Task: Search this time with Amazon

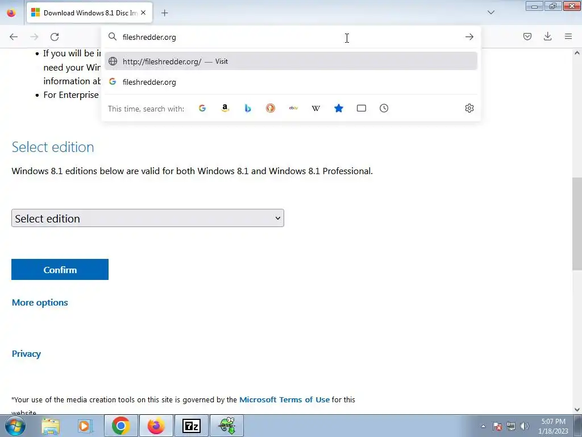Action: [225, 108]
